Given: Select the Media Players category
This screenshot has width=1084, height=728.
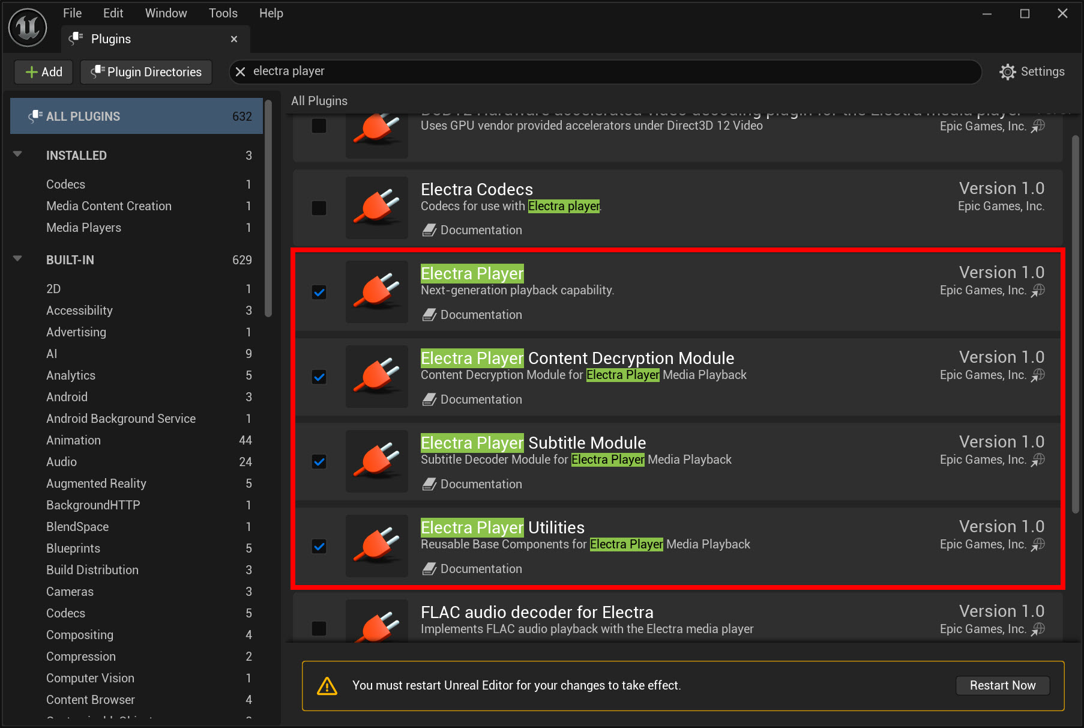Looking at the screenshot, I should (136, 228).
